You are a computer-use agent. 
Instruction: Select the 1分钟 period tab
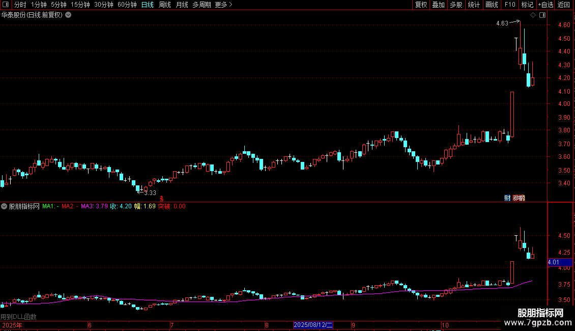pyautogui.click(x=39, y=5)
